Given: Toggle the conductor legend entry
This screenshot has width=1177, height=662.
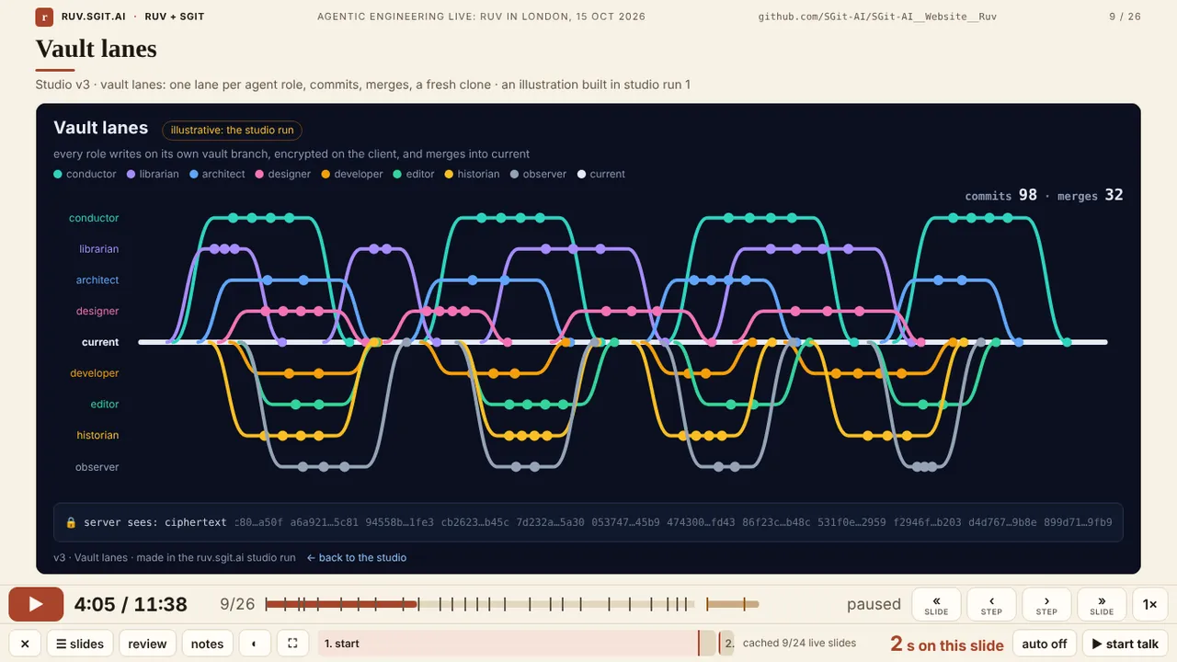Looking at the screenshot, I should [x=86, y=174].
